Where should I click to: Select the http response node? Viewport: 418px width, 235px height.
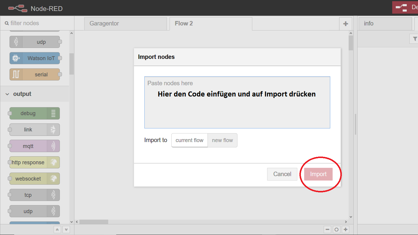(x=35, y=162)
